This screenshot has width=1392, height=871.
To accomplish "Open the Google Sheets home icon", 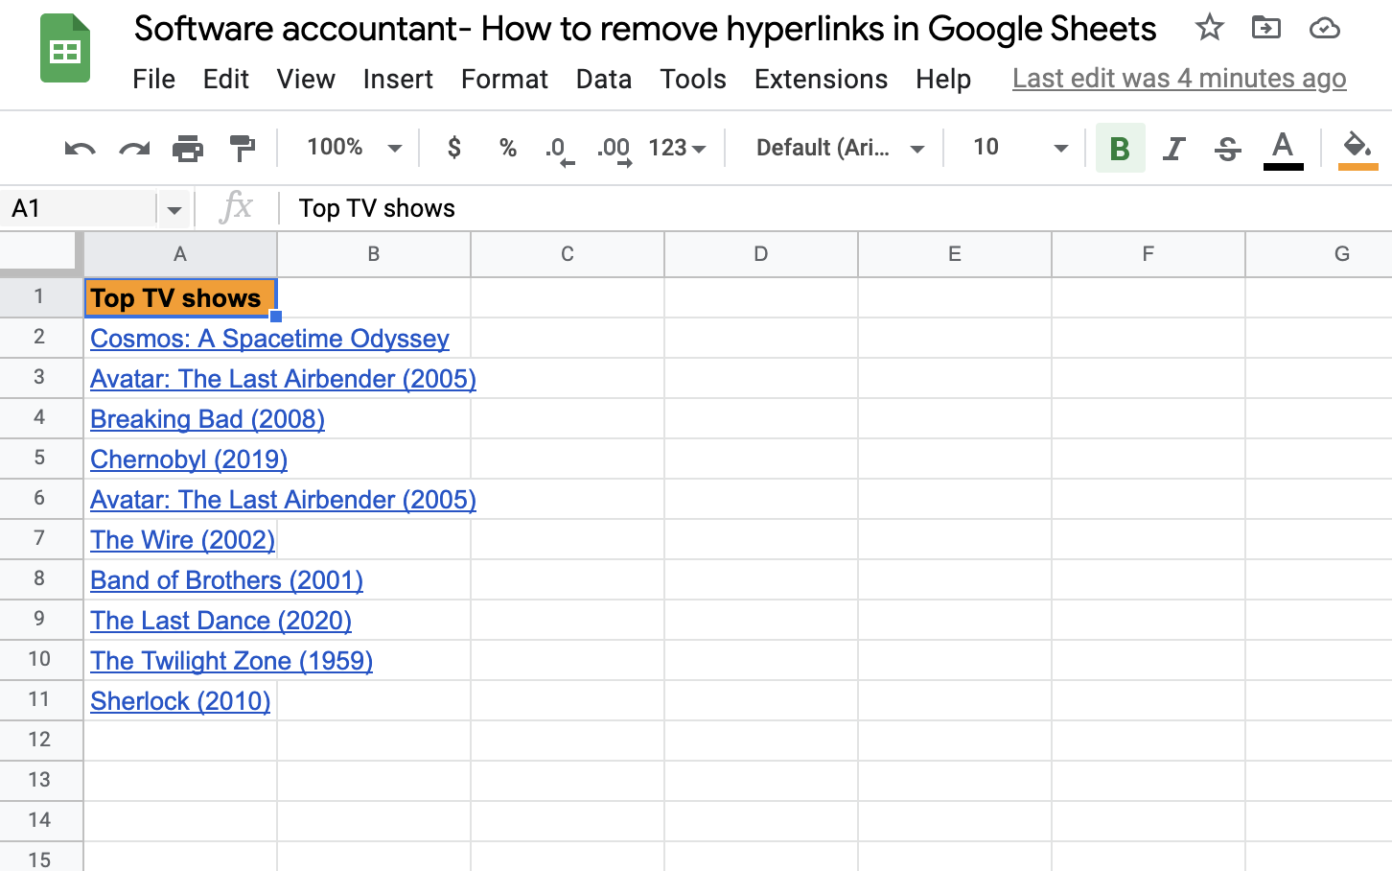I will 65,49.
